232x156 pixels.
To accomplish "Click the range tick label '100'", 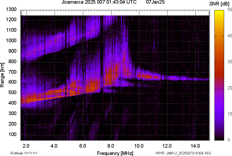I will [x=12, y=134].
